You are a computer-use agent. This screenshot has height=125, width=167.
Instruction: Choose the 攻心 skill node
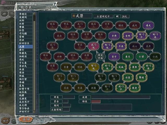135,46
